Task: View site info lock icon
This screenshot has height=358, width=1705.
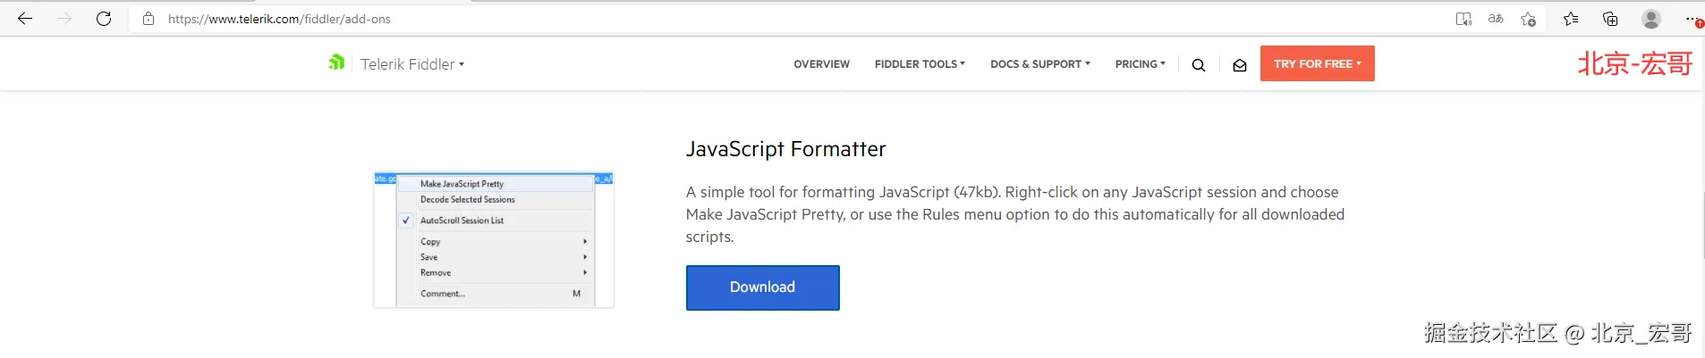Action: (x=148, y=19)
